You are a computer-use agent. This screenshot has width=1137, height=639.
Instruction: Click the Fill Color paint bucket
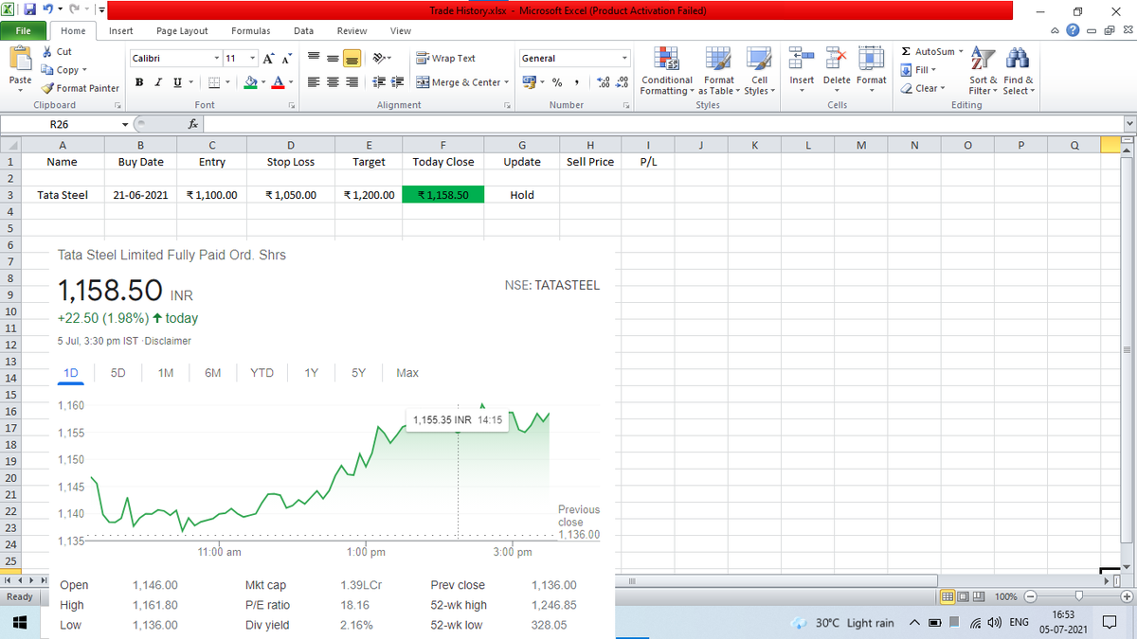(250, 82)
